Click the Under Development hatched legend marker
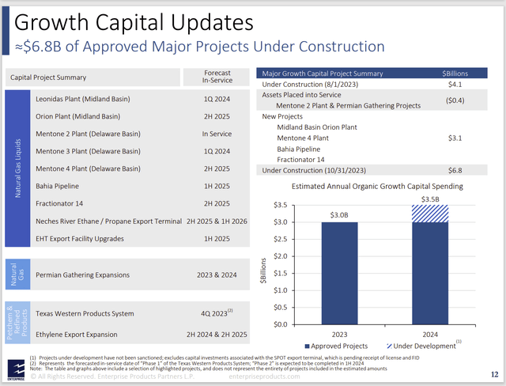Screen dimensions: 506x386 (x=389, y=346)
